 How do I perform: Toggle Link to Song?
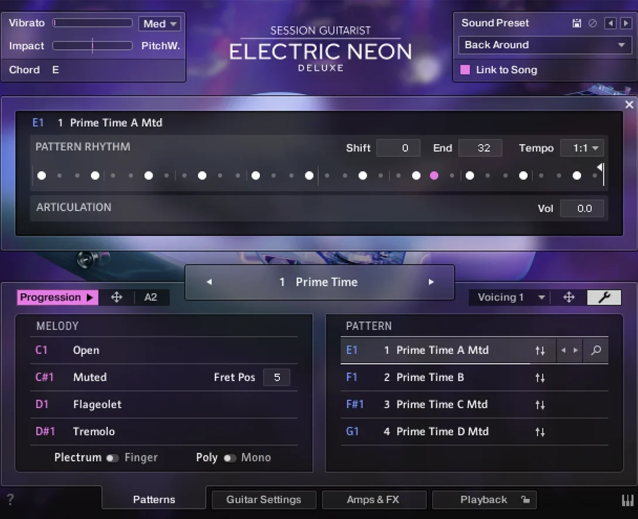coord(465,70)
